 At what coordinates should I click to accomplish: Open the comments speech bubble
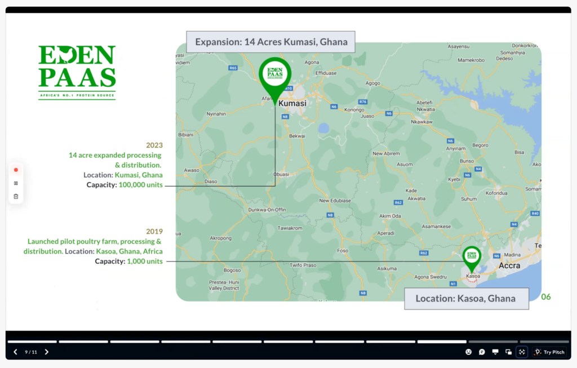pyautogui.click(x=482, y=352)
